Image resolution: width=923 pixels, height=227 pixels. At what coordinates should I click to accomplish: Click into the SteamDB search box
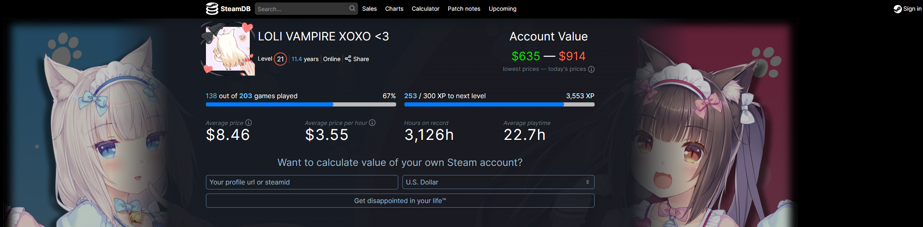302,9
